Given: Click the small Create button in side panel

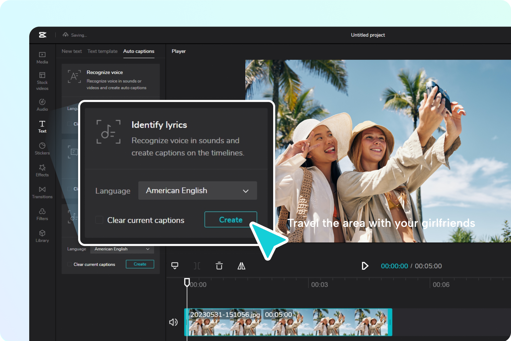Looking at the screenshot, I should click(140, 264).
